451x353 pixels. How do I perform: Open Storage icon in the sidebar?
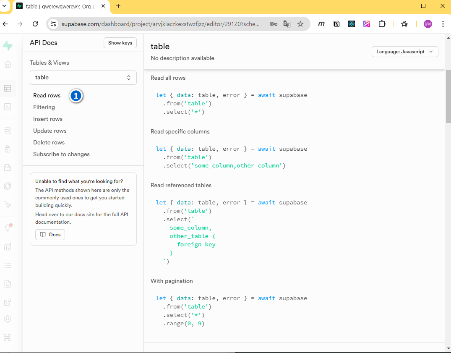click(x=8, y=167)
